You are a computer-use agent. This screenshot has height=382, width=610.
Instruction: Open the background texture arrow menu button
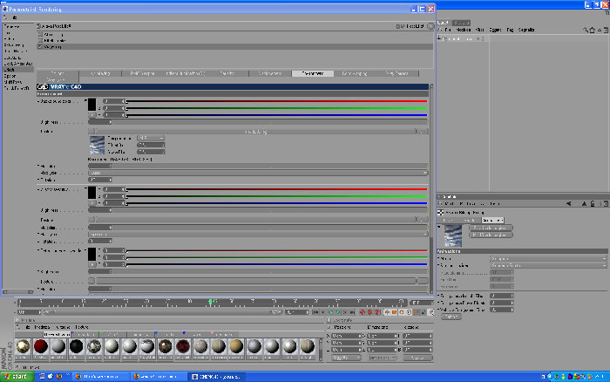coord(91,132)
